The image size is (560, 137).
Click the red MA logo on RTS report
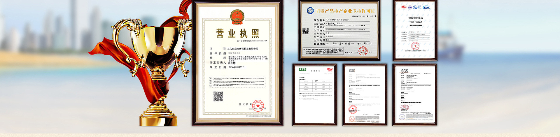point(330,69)
